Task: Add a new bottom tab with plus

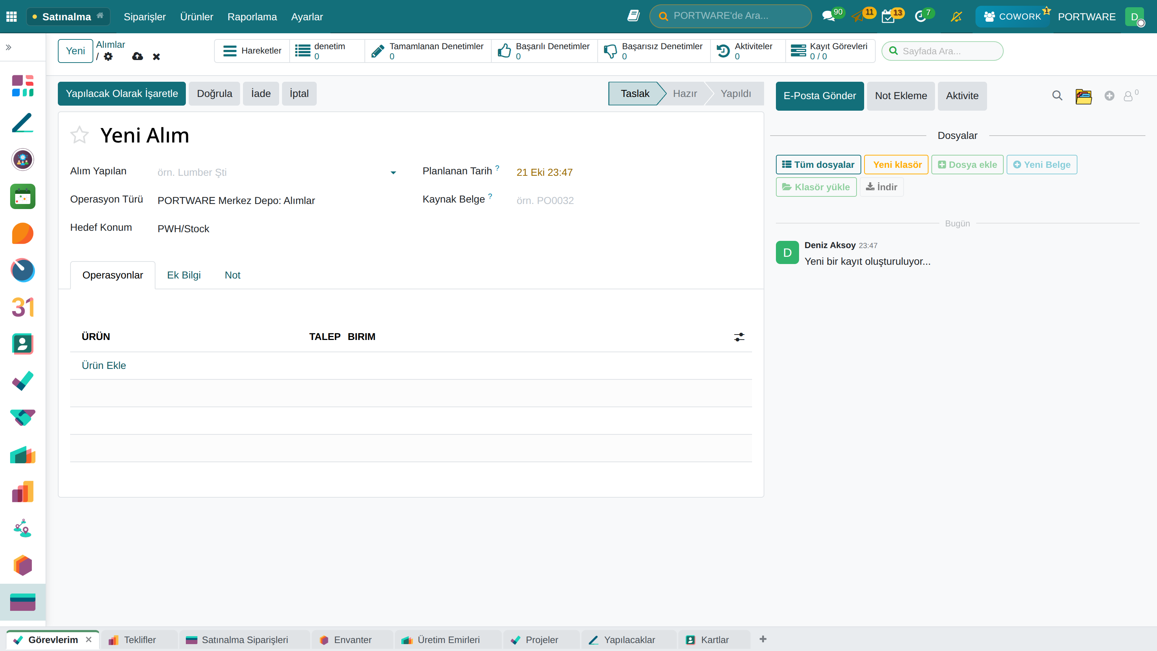Action: click(x=763, y=639)
